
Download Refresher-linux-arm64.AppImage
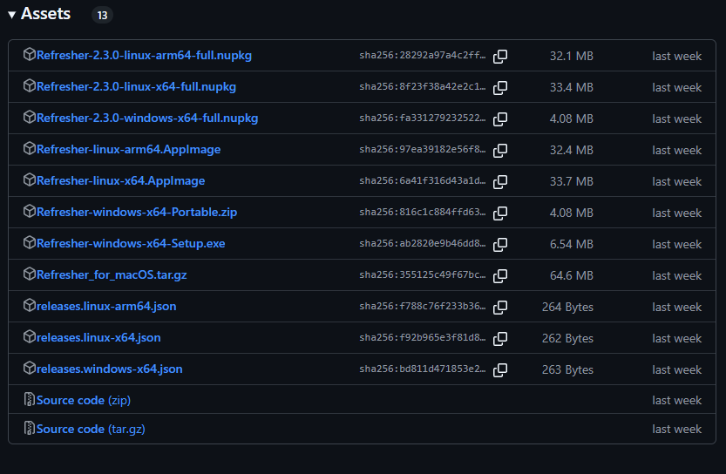coord(128,150)
